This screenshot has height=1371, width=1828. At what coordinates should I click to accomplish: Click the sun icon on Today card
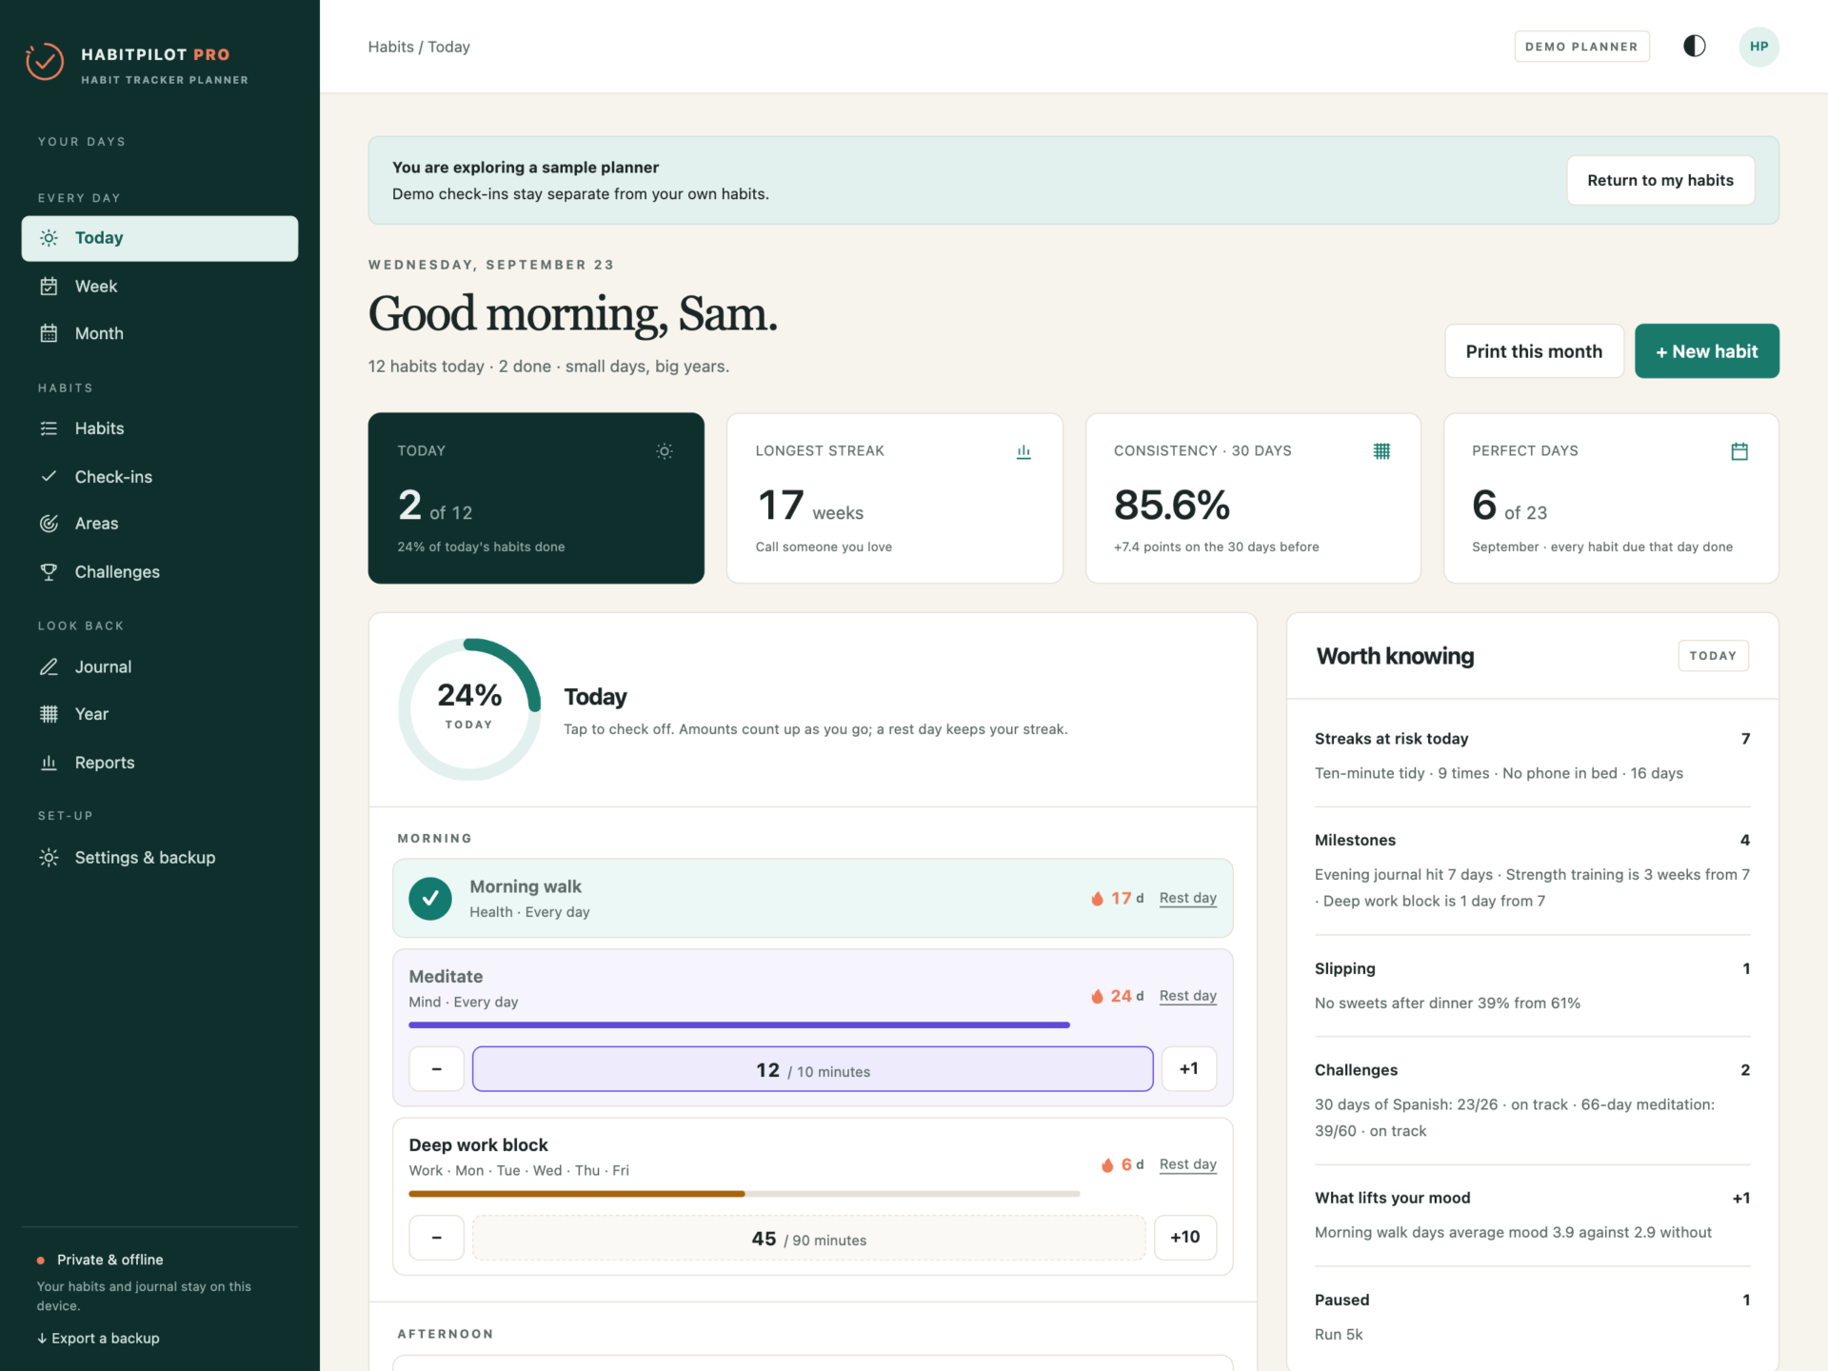[x=665, y=451]
